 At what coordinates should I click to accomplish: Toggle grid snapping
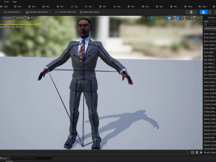[169, 18]
